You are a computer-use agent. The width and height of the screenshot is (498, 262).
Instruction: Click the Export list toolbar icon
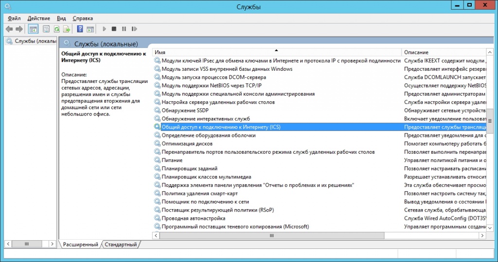pos(66,29)
